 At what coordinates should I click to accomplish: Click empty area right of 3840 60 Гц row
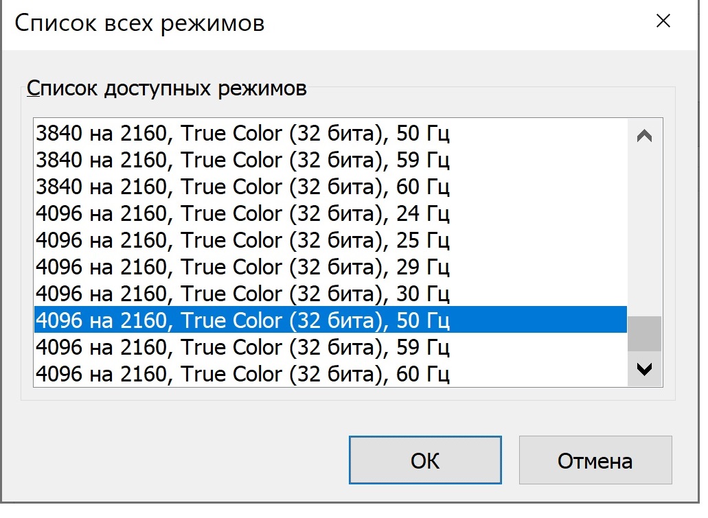pos(543,187)
